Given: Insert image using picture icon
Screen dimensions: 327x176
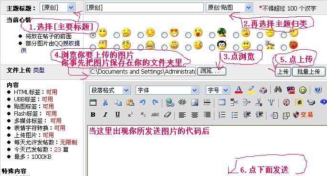Looking at the screenshot, I should (x=195, y=102).
